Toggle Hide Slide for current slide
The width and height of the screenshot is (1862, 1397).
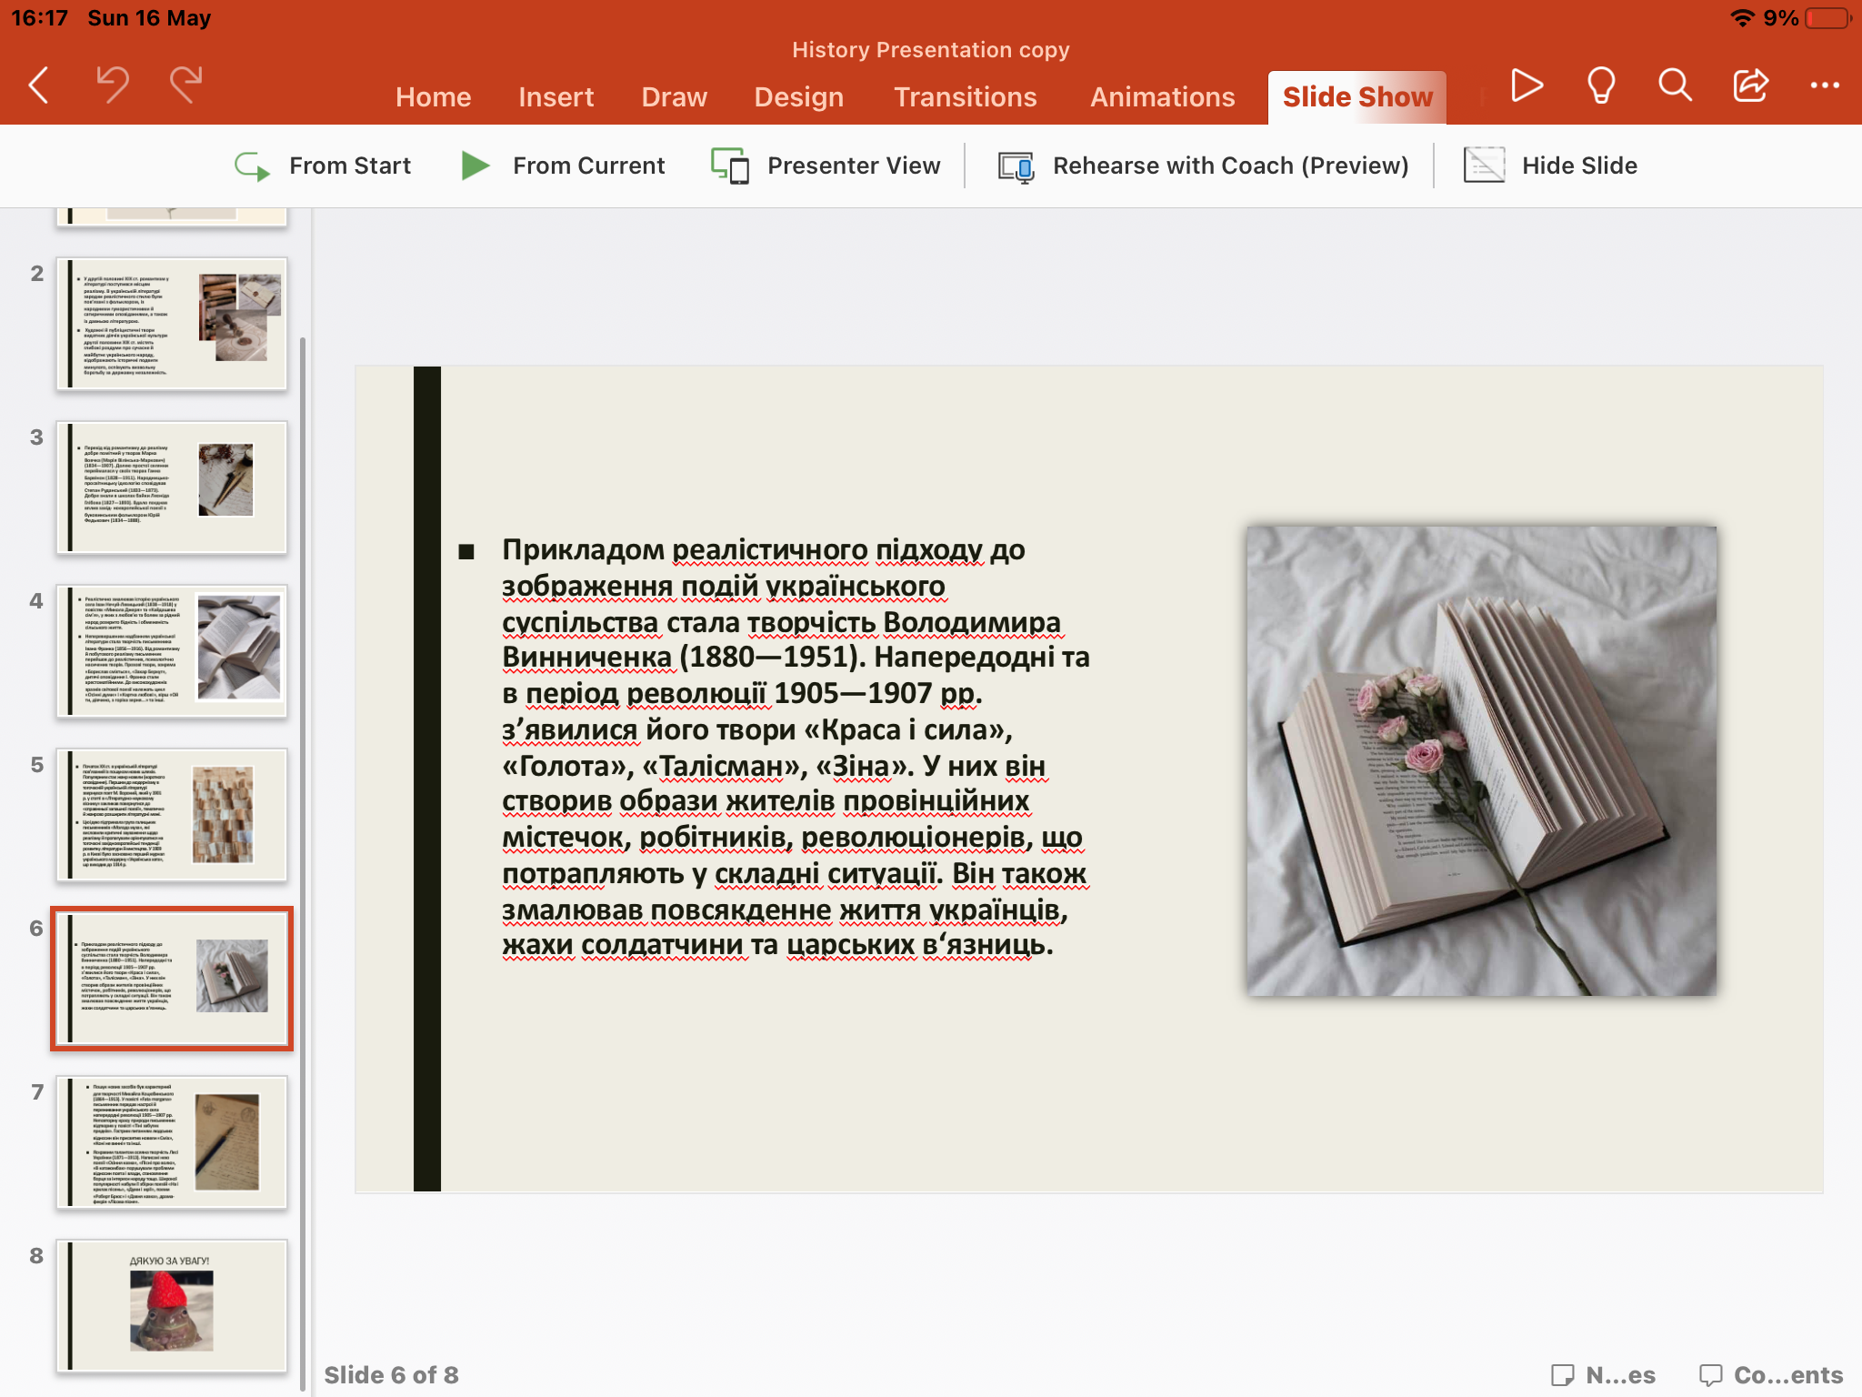point(1551,166)
